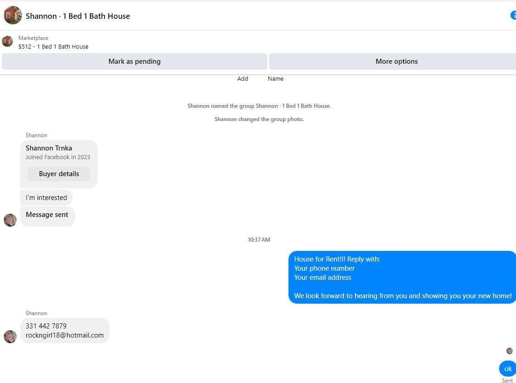
Task: Click Shannon's avatar beside Message sent
Action: 10,220
